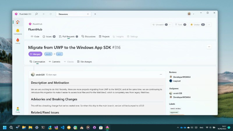Open the repository Discussions tab
The height and width of the screenshot is (131, 233).
tap(89, 37)
